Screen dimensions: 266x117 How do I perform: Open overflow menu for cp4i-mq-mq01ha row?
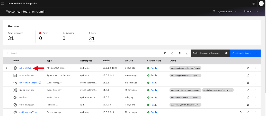point(255,112)
